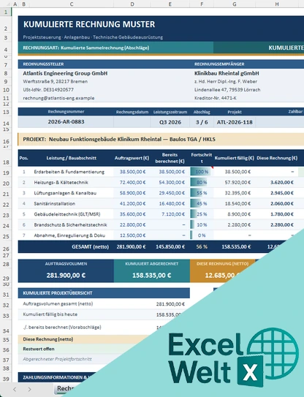Click the 3 / 6 Abschlag cell
The height and width of the screenshot is (397, 304).
(202, 122)
